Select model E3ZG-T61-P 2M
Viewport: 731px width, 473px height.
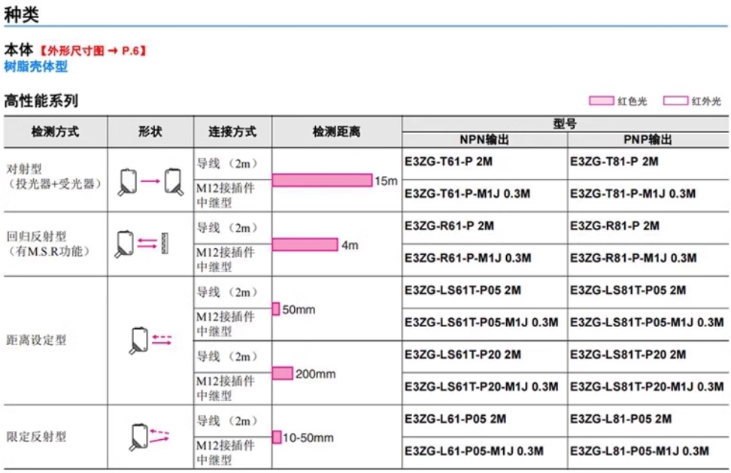tap(449, 161)
